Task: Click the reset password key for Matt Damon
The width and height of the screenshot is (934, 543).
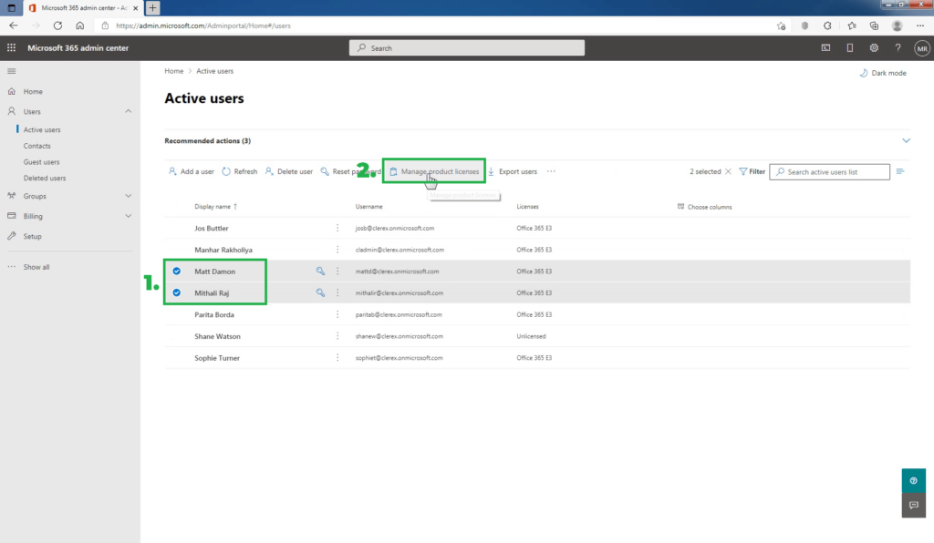Action: (320, 271)
